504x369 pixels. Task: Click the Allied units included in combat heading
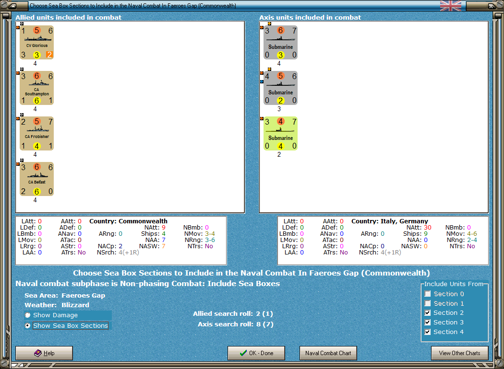point(69,17)
